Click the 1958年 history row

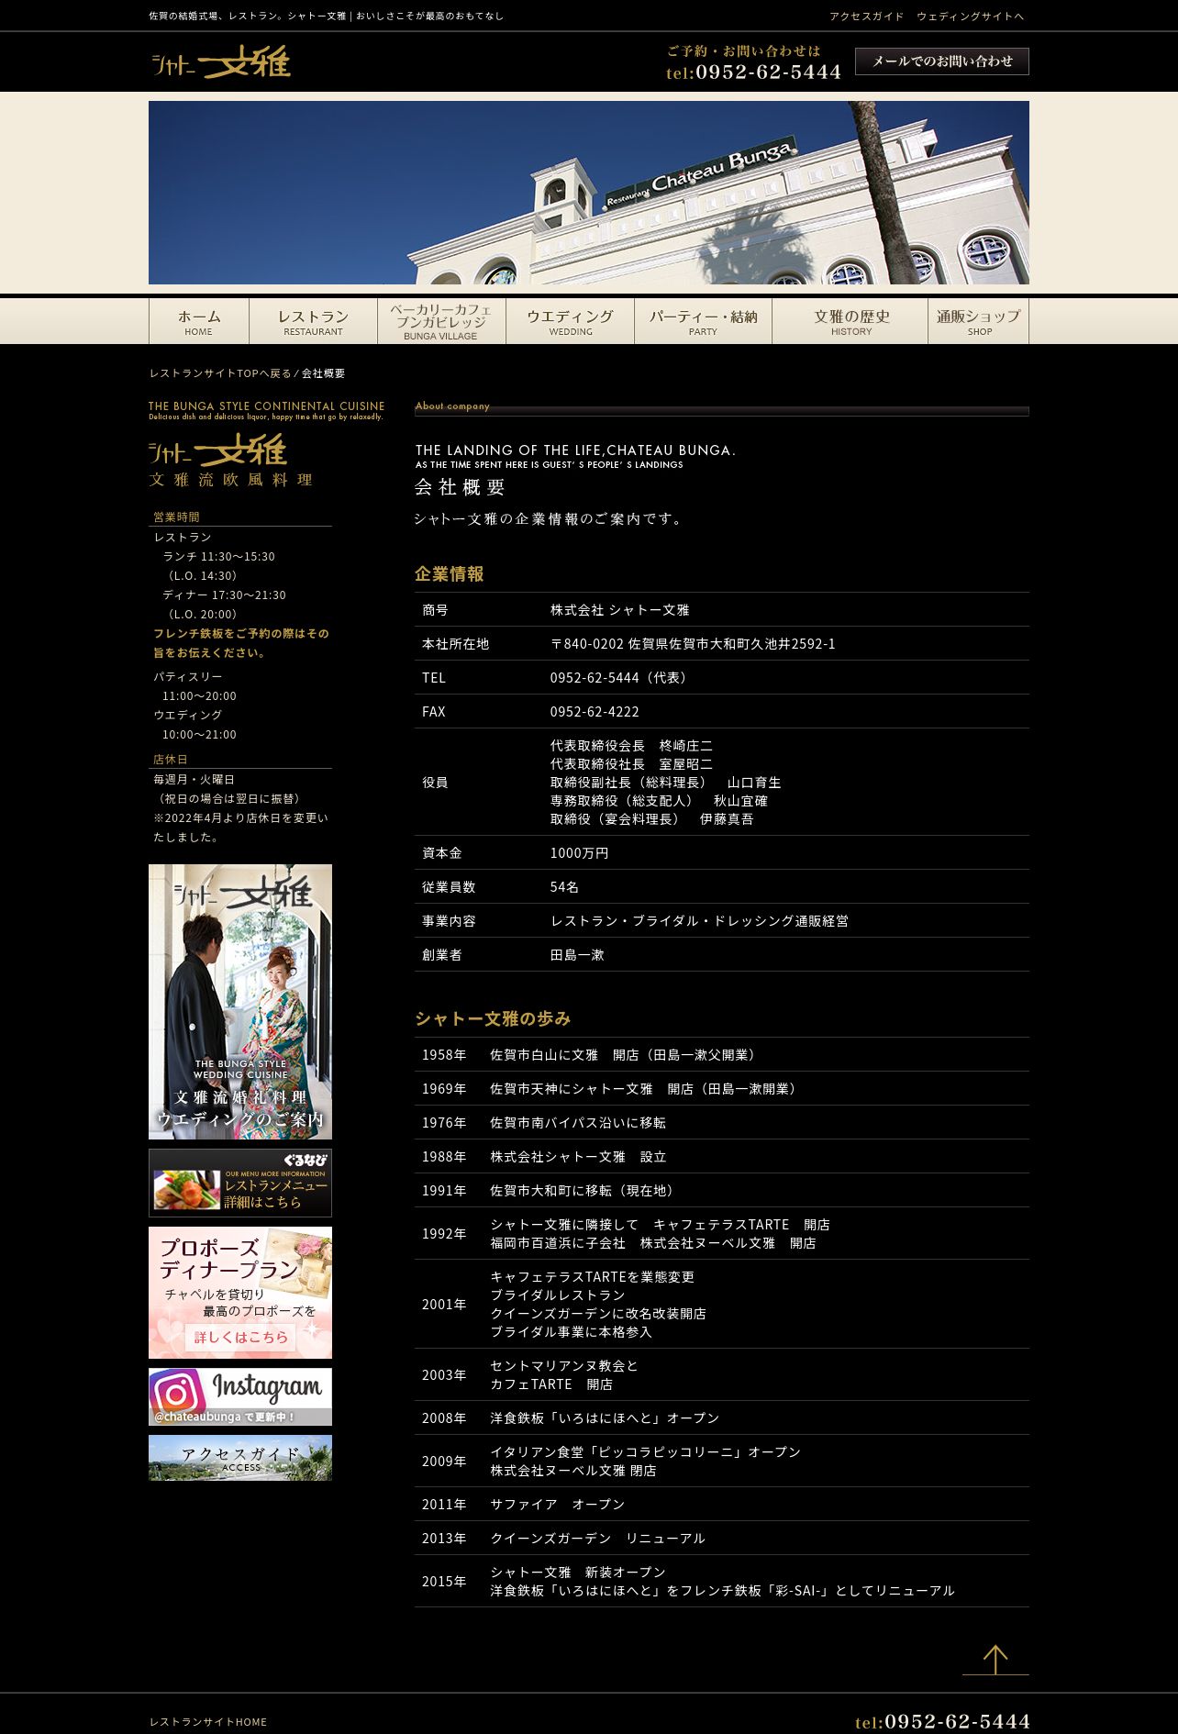722,1055
